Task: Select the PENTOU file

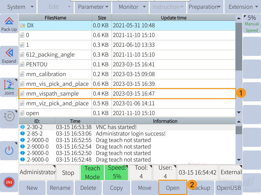Action: (127, 64)
